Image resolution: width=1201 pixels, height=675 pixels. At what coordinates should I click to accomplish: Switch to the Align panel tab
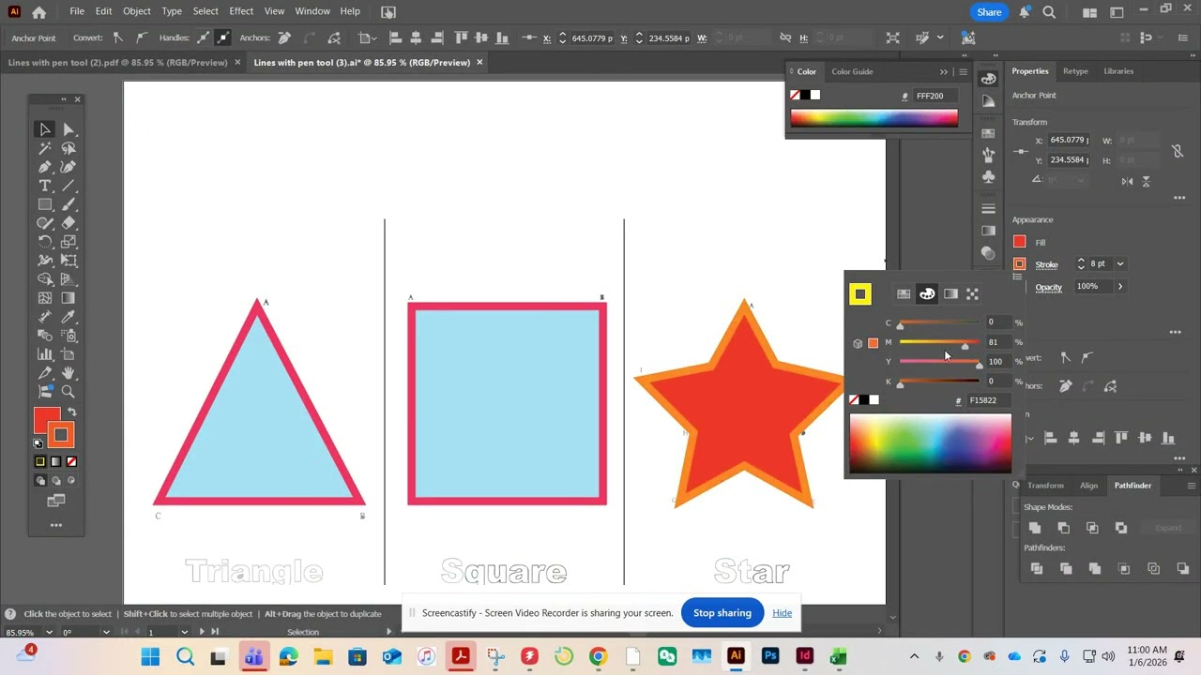pos(1088,485)
